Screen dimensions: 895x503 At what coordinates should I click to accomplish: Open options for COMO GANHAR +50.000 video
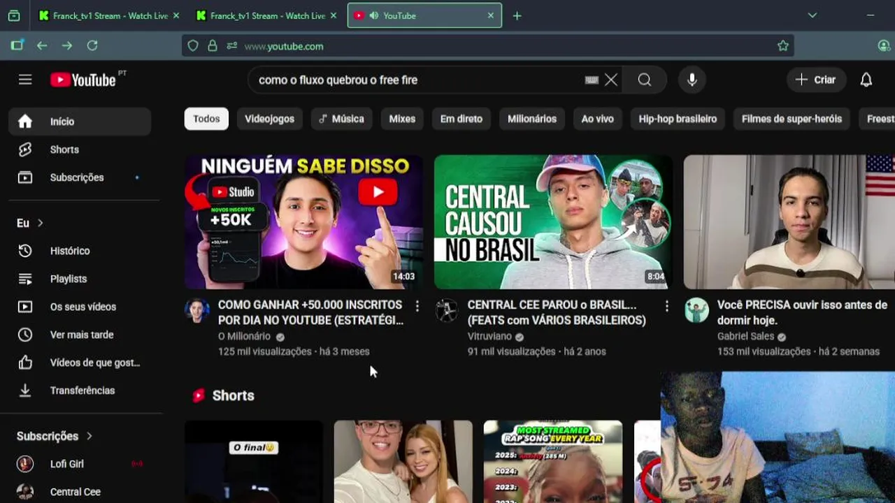[x=417, y=306]
